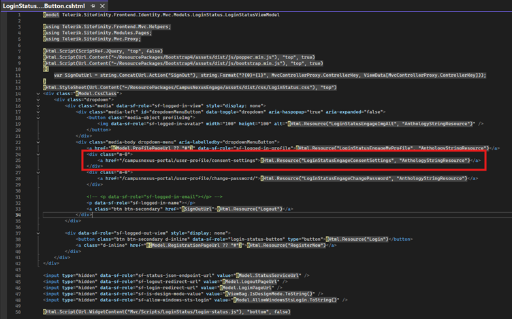Click line number 34 in the gutter
This screenshot has height=319, width=512.
(x=20, y=214)
